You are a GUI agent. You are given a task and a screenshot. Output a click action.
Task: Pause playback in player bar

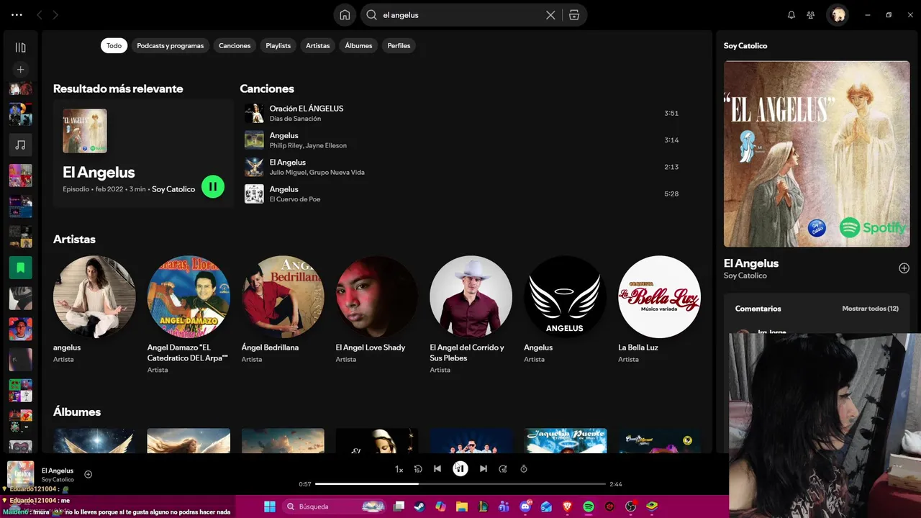pos(460,469)
